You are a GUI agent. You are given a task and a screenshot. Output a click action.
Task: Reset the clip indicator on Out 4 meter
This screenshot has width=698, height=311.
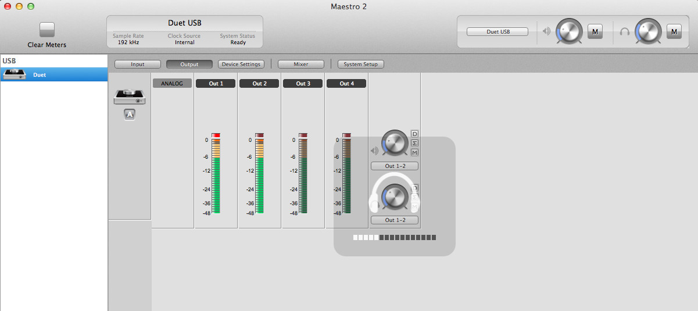(x=347, y=135)
